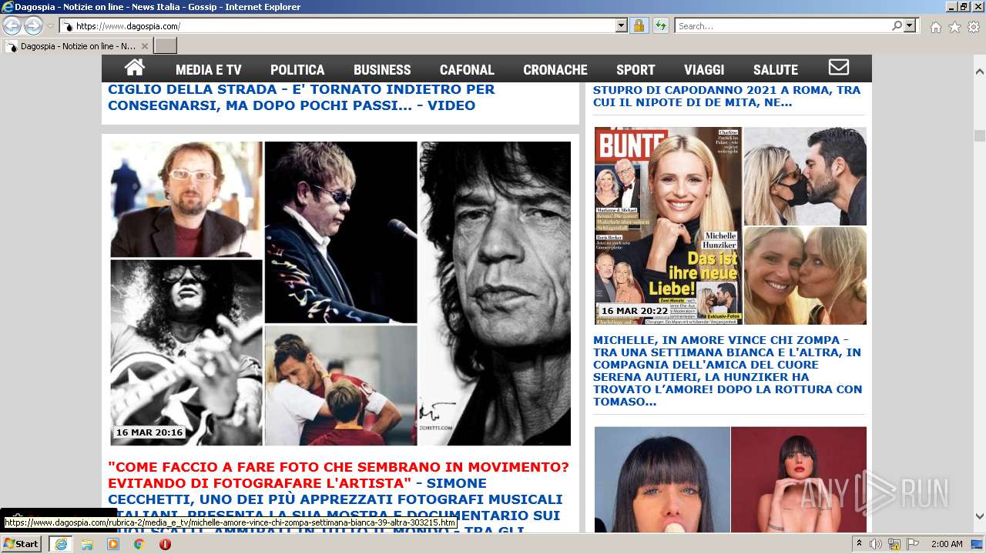Click the search magnifier icon
986x554 pixels.
click(x=897, y=26)
